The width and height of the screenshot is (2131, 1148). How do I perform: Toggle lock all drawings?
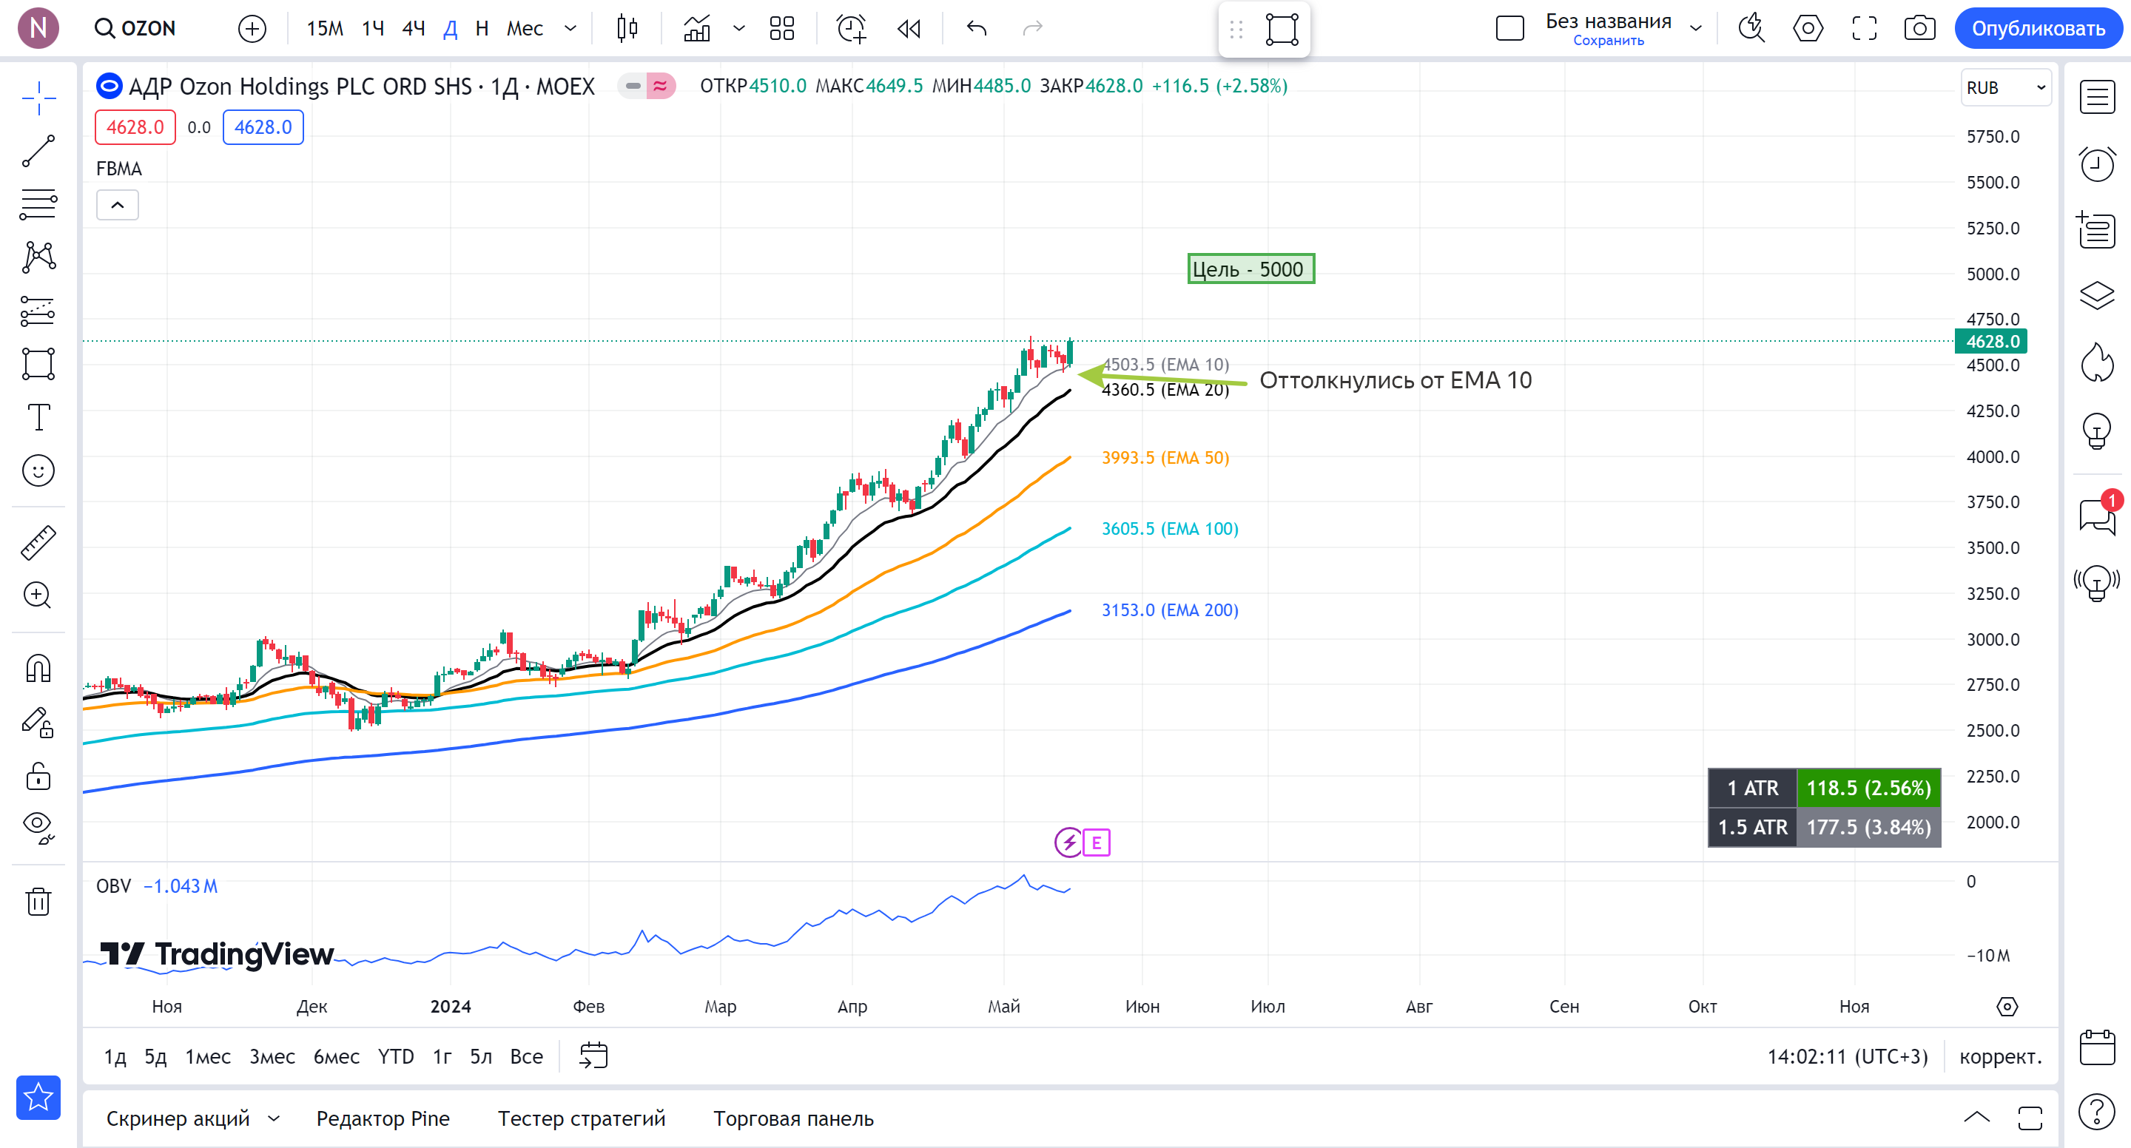pos(38,777)
